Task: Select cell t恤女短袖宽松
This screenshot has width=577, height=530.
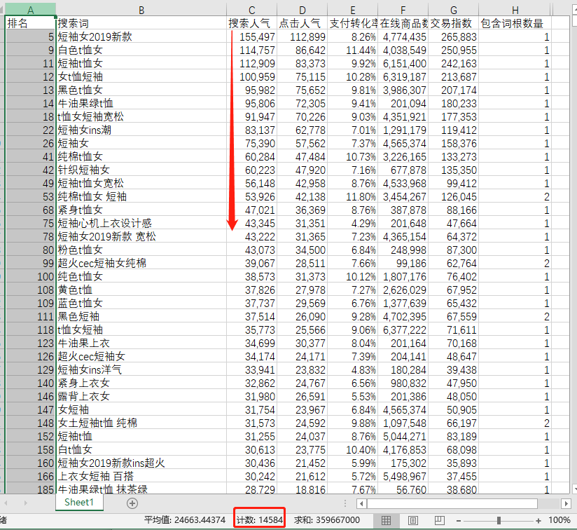Action: point(141,117)
